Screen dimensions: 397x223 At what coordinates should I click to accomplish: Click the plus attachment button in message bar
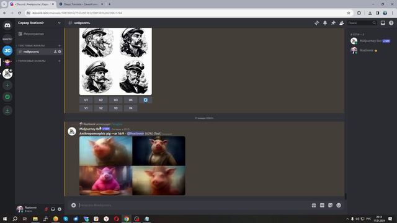coord(73,205)
